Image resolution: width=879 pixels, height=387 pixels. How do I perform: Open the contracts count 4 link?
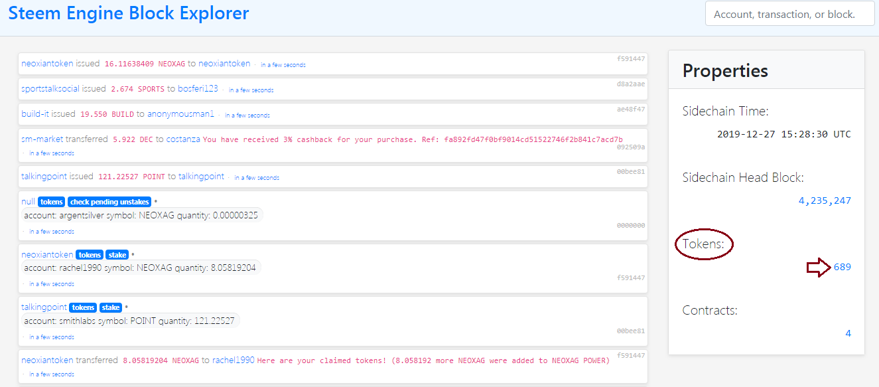848,333
